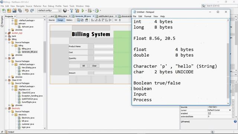This screenshot has height=134, width=238.
Task: Click the Undo arrow in NetBeans toolbar
Action: click(x=27, y=10)
